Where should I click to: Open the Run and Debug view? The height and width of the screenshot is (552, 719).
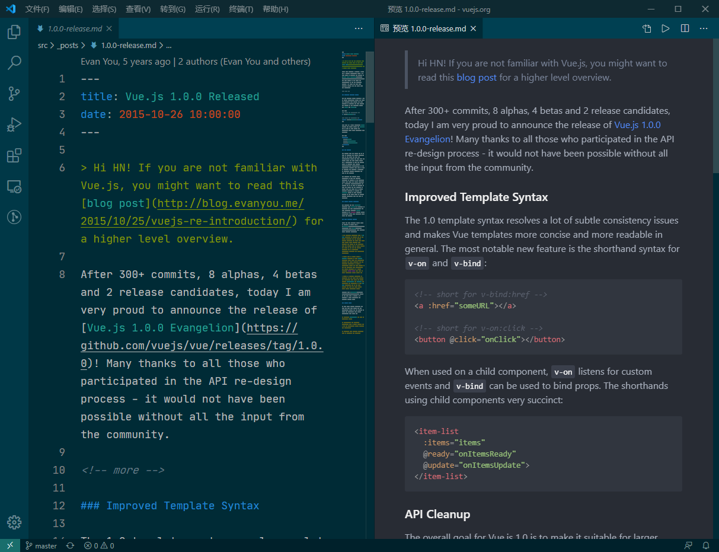(14, 125)
